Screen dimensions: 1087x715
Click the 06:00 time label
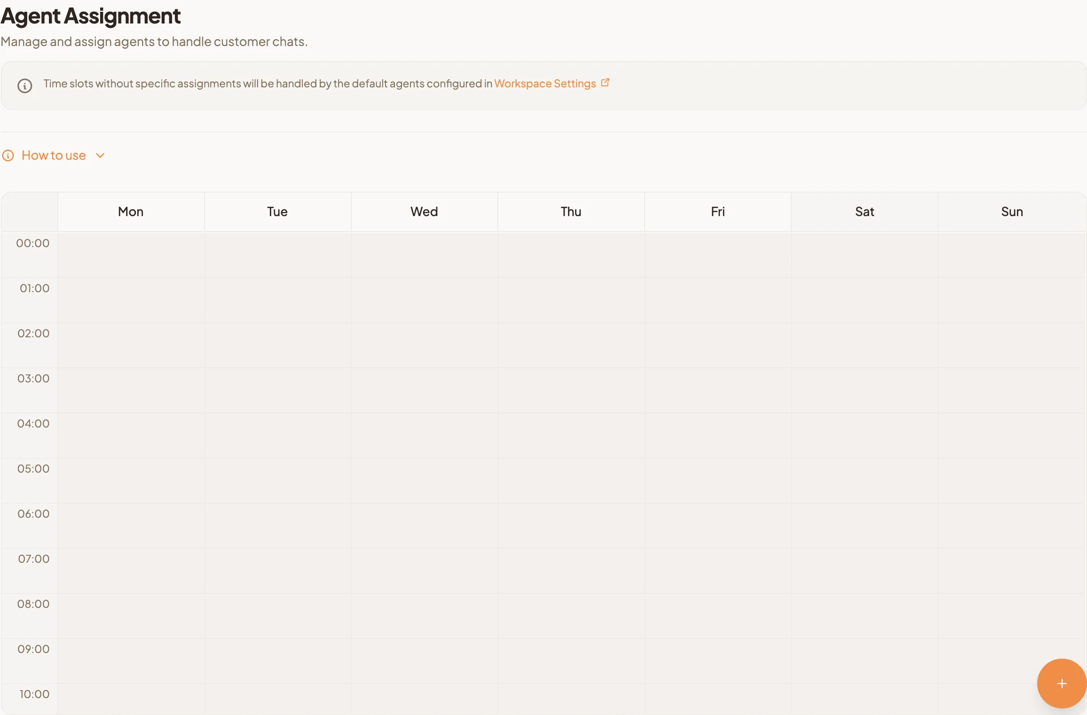pyautogui.click(x=33, y=514)
